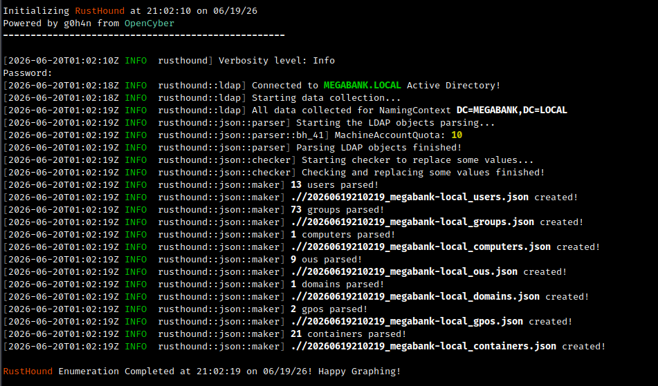Click the 9 ous parsed! line

pos(326,260)
